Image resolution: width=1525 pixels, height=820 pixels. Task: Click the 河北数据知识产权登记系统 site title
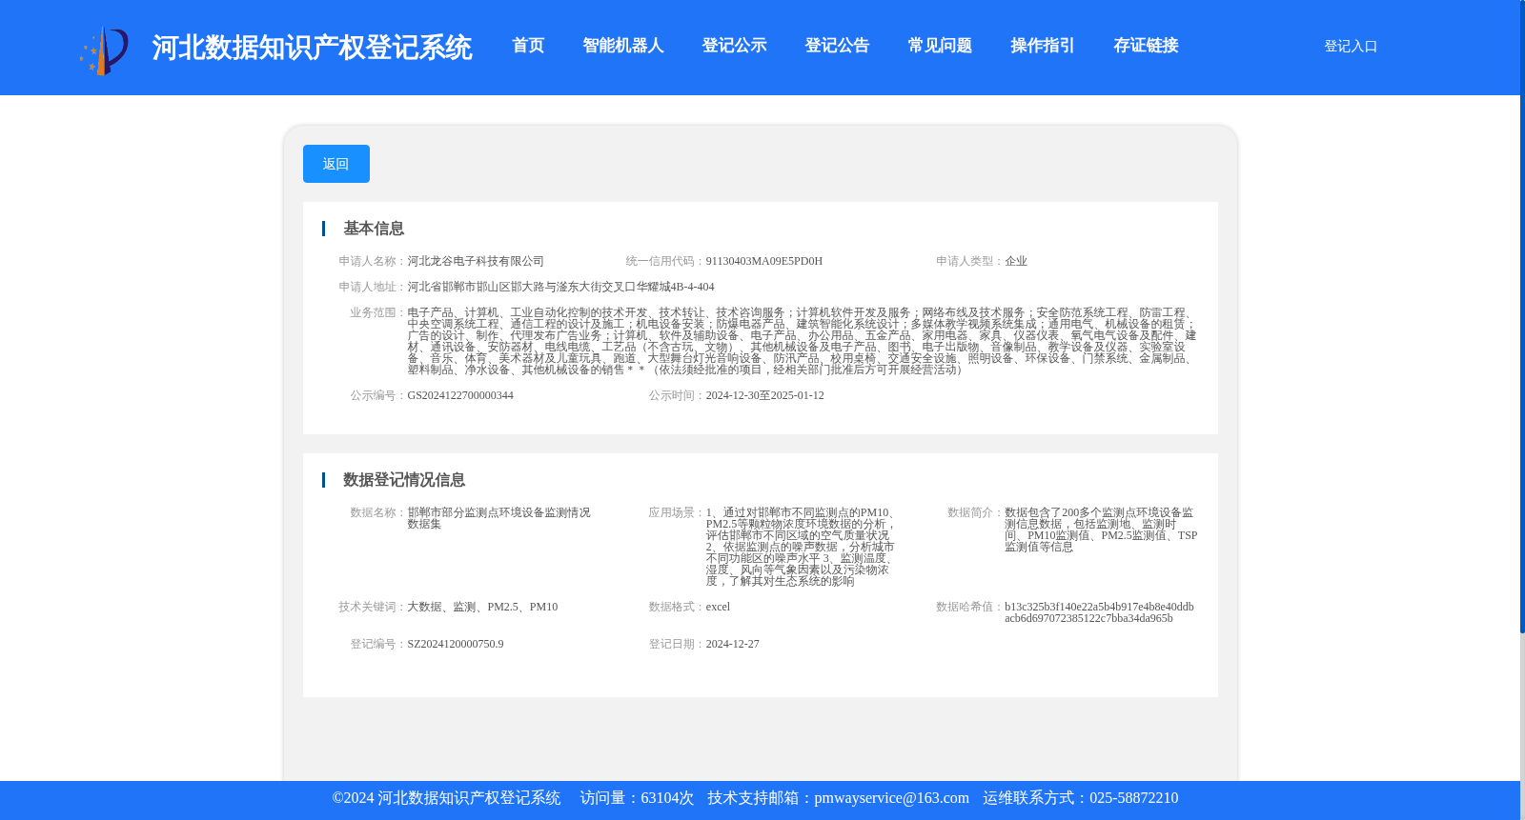[312, 48]
